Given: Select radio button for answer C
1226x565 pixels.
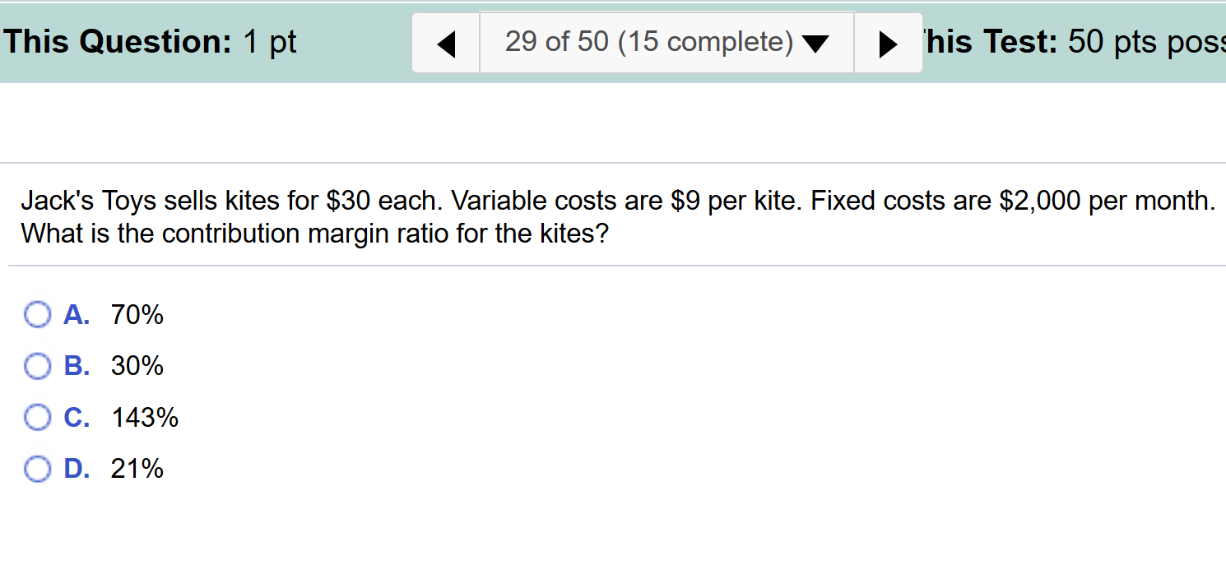Looking at the screenshot, I should click(x=37, y=417).
